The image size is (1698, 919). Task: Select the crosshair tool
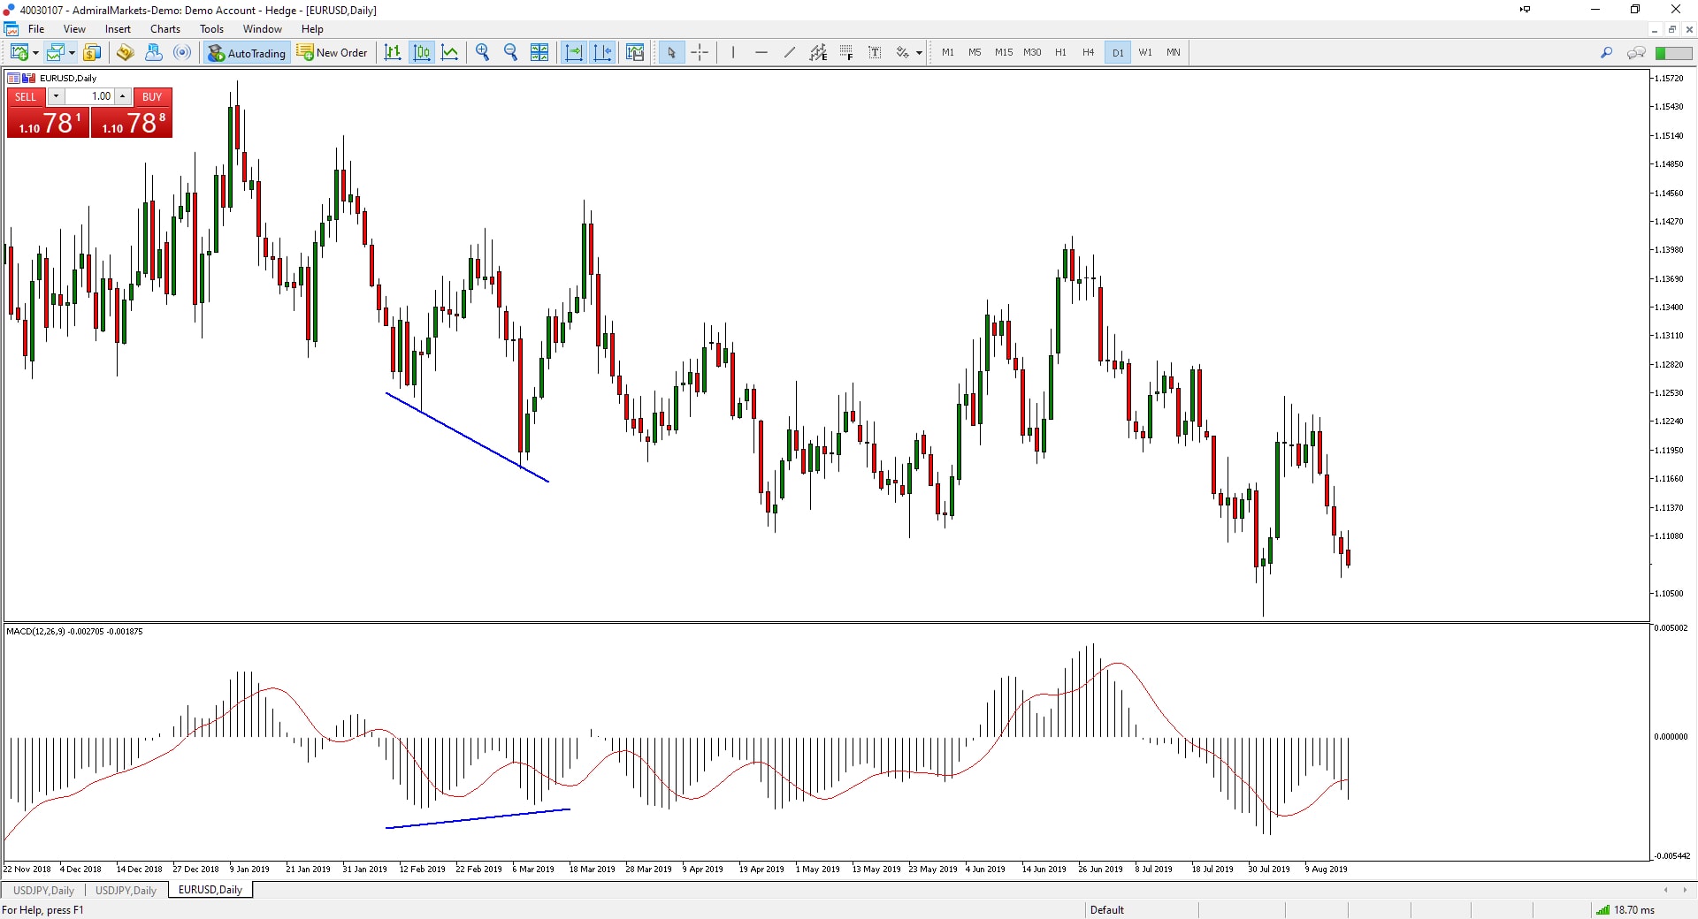(700, 52)
